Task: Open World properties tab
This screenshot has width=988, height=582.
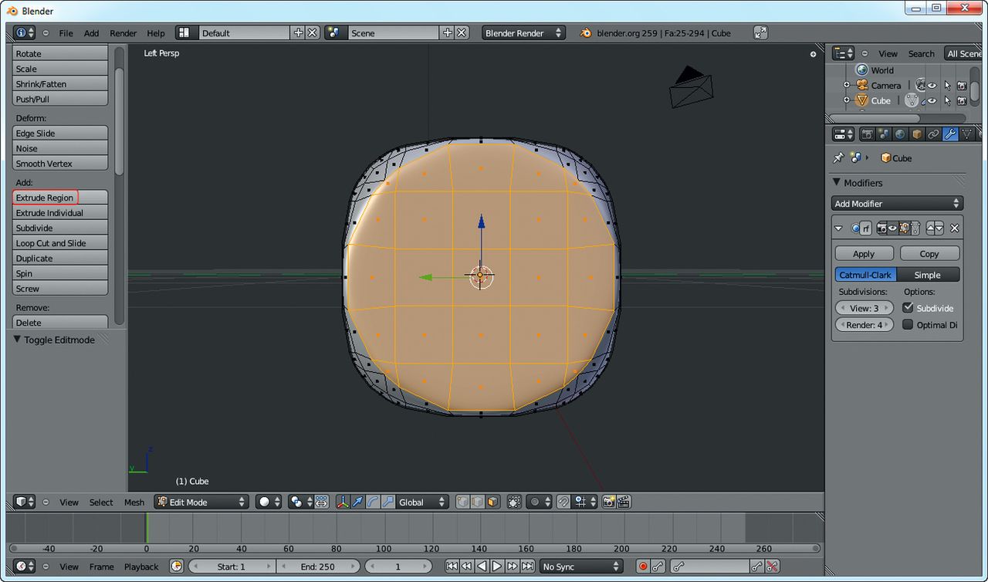Action: [x=900, y=134]
